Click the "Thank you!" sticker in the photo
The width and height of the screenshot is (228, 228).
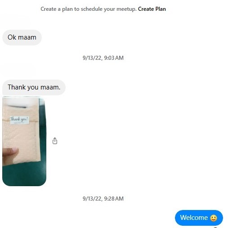[19, 120]
